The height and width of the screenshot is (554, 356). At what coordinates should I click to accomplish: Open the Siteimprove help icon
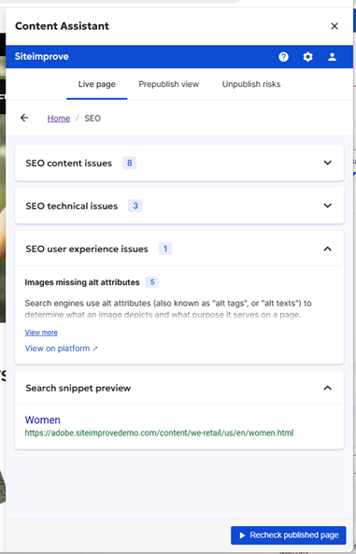pyautogui.click(x=283, y=57)
